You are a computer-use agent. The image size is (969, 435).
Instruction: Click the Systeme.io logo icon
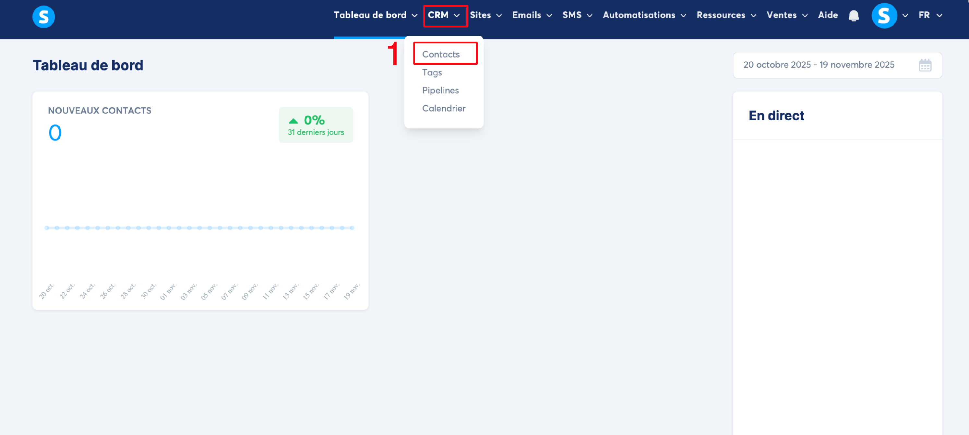click(x=43, y=17)
